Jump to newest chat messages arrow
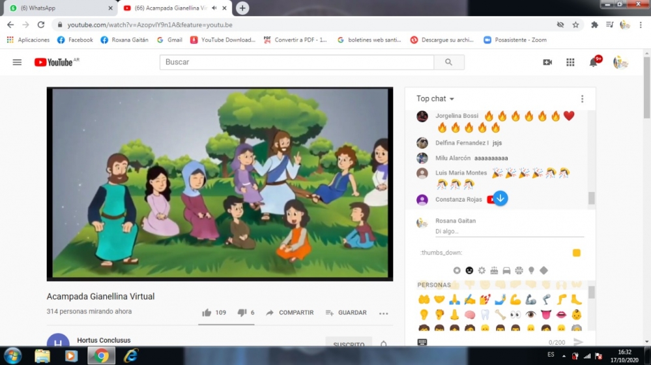This screenshot has height=365, width=651. (x=500, y=198)
